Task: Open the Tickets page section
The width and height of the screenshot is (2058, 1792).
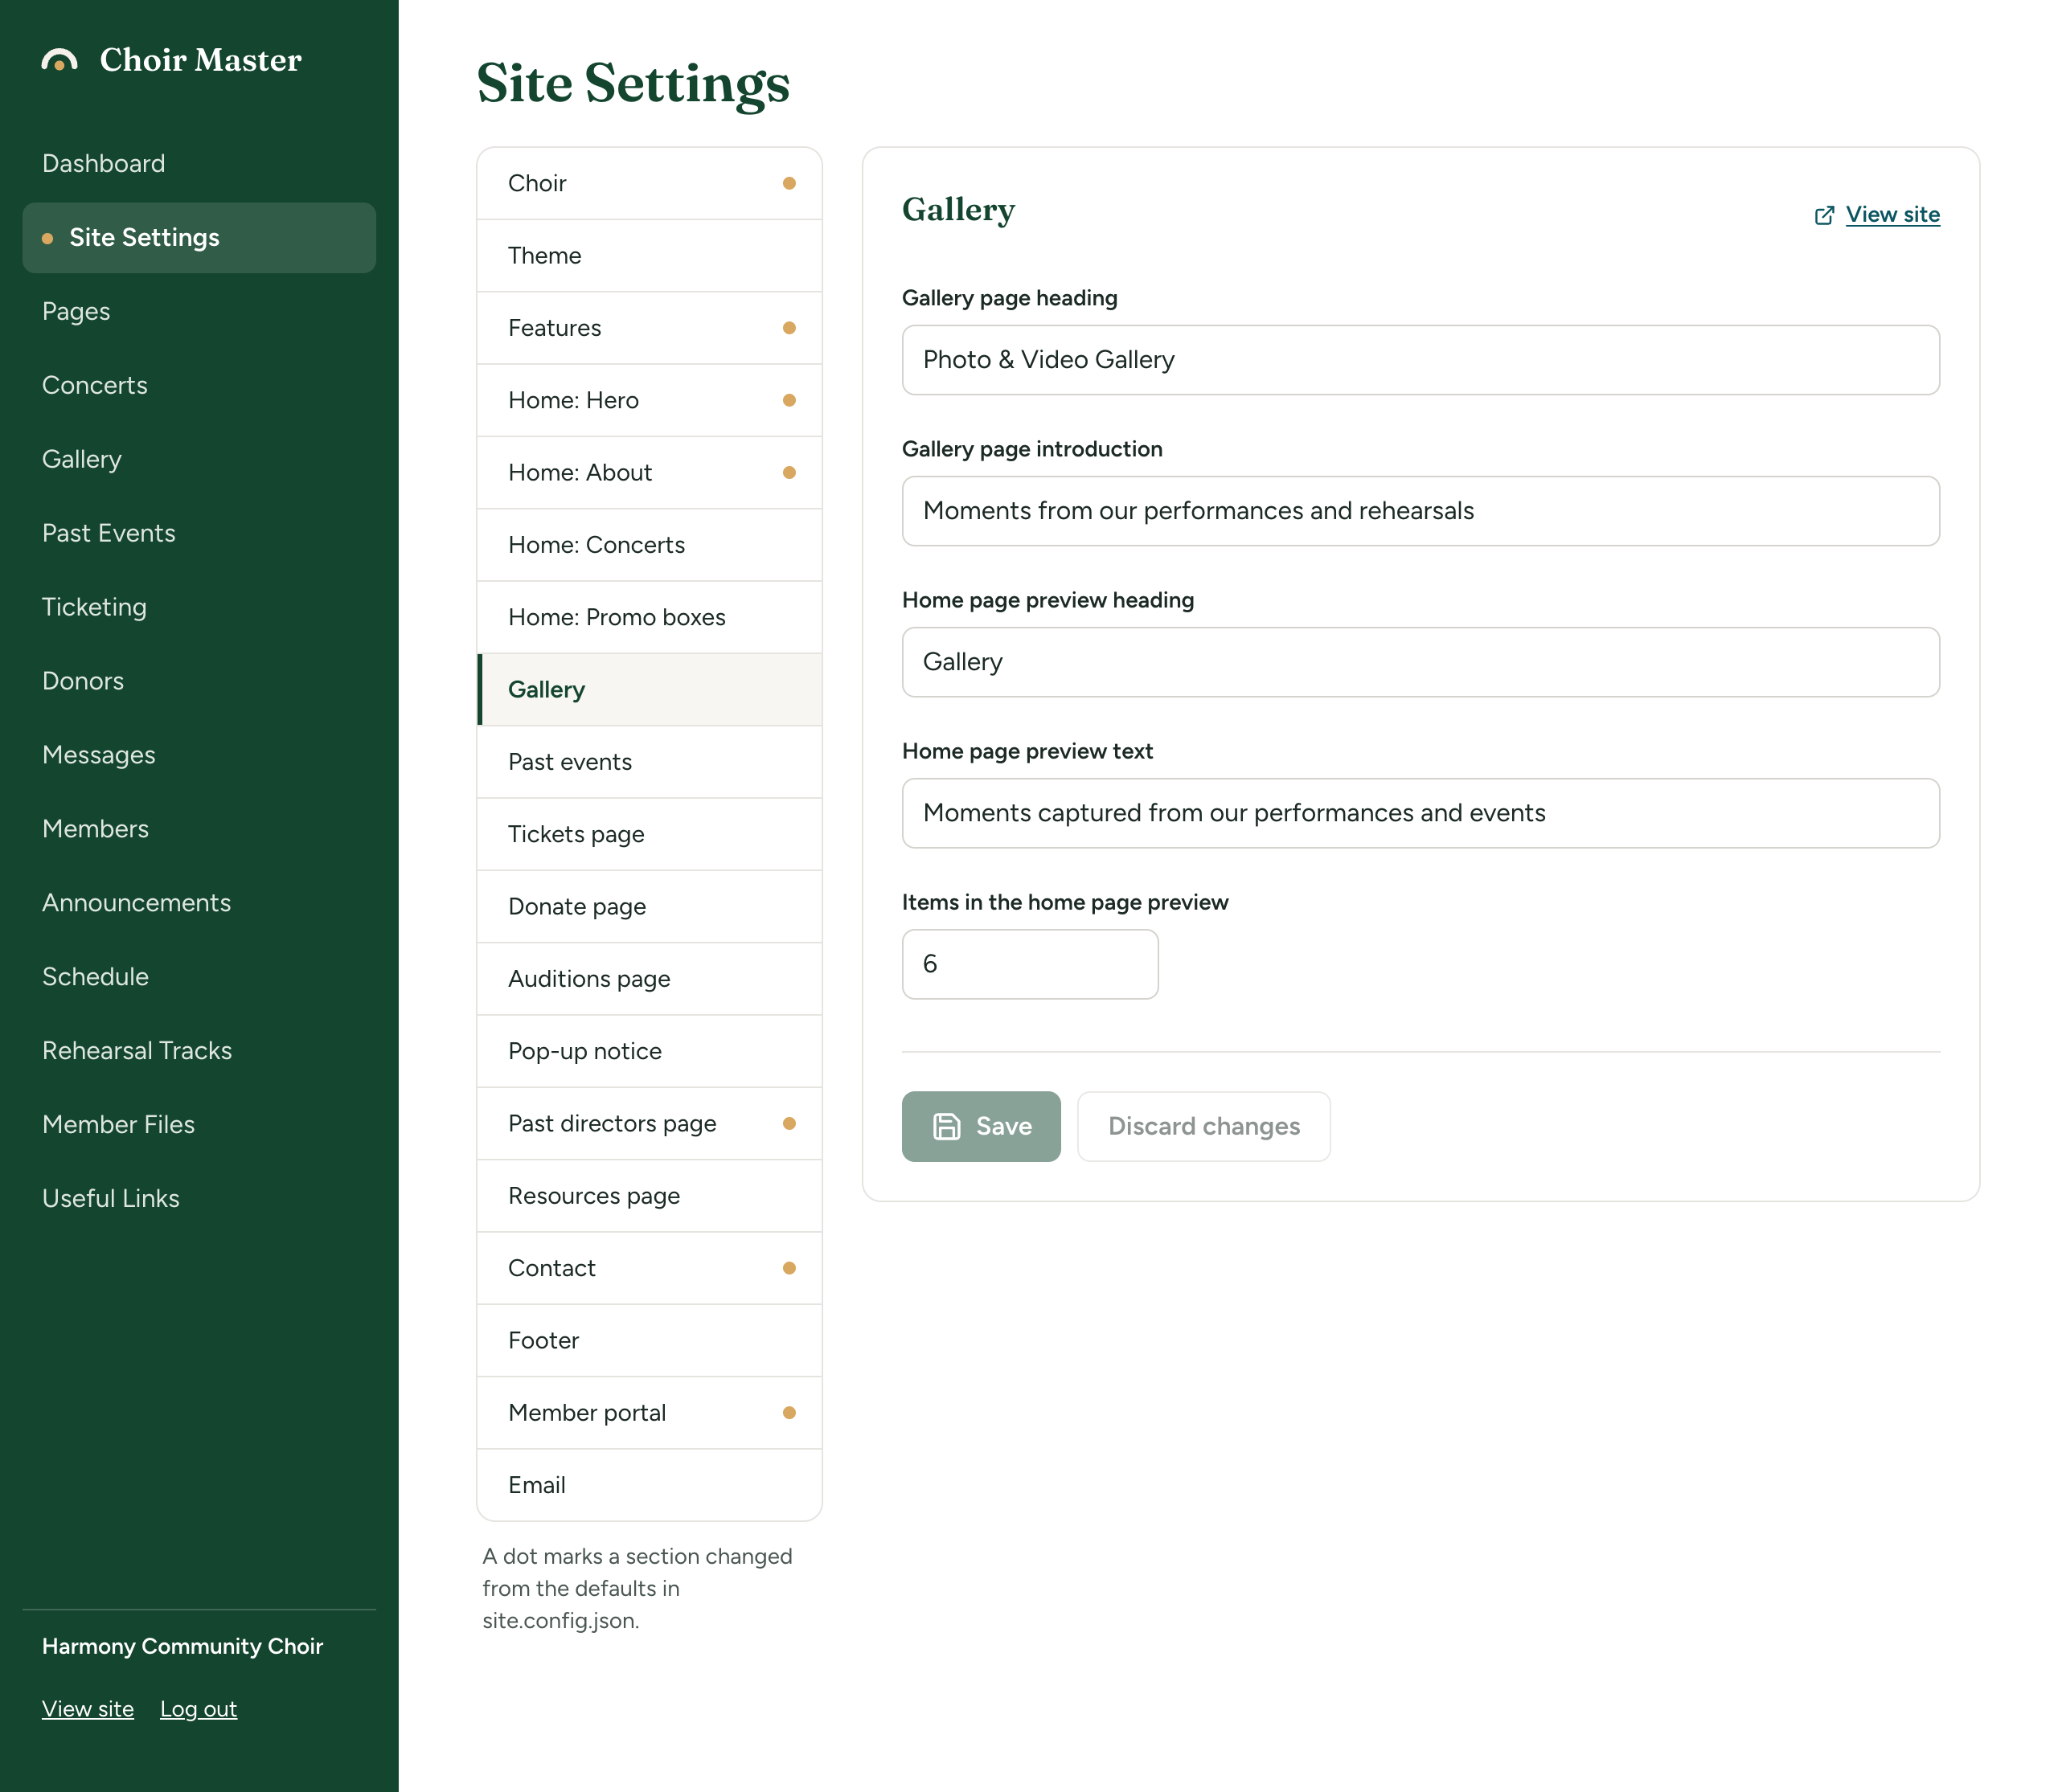Action: [650, 835]
